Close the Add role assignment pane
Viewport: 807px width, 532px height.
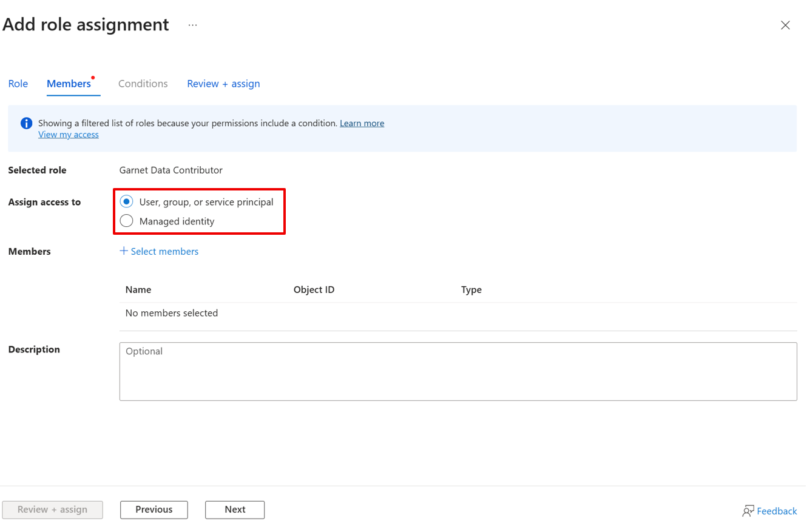click(x=785, y=25)
